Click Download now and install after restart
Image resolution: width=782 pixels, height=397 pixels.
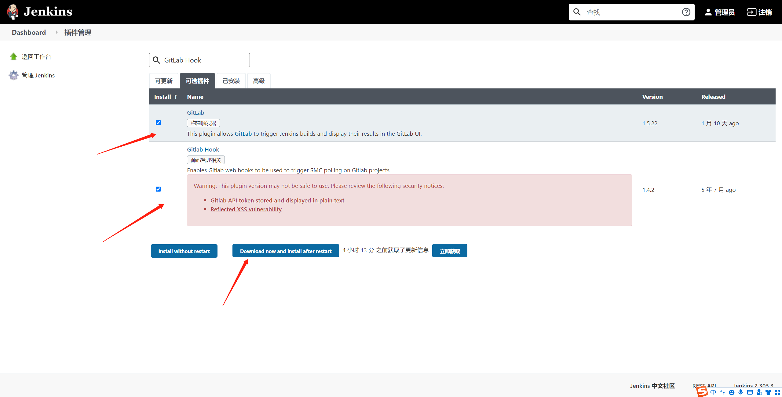click(286, 251)
